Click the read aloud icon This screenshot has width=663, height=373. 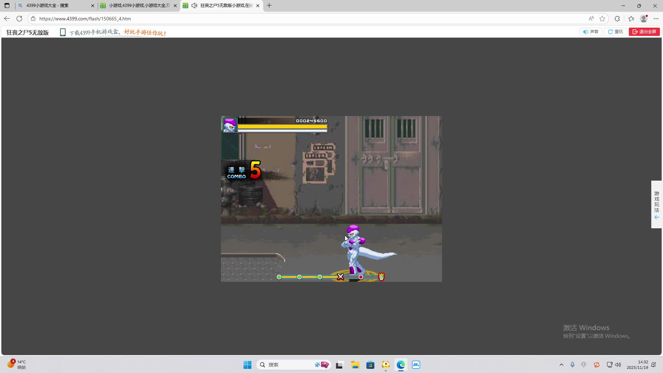(591, 19)
